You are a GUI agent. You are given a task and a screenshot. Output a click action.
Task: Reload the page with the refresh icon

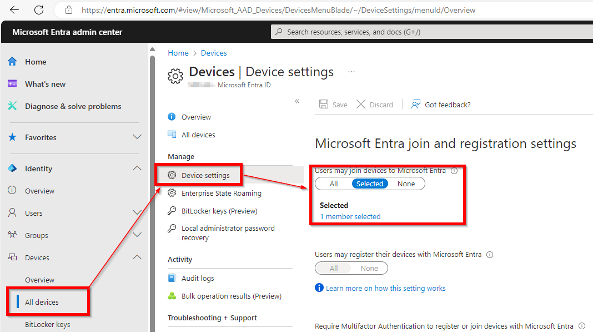[x=39, y=10]
